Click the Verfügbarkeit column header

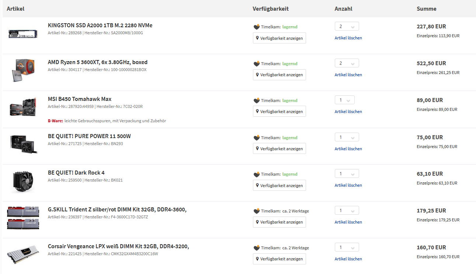pos(271,8)
